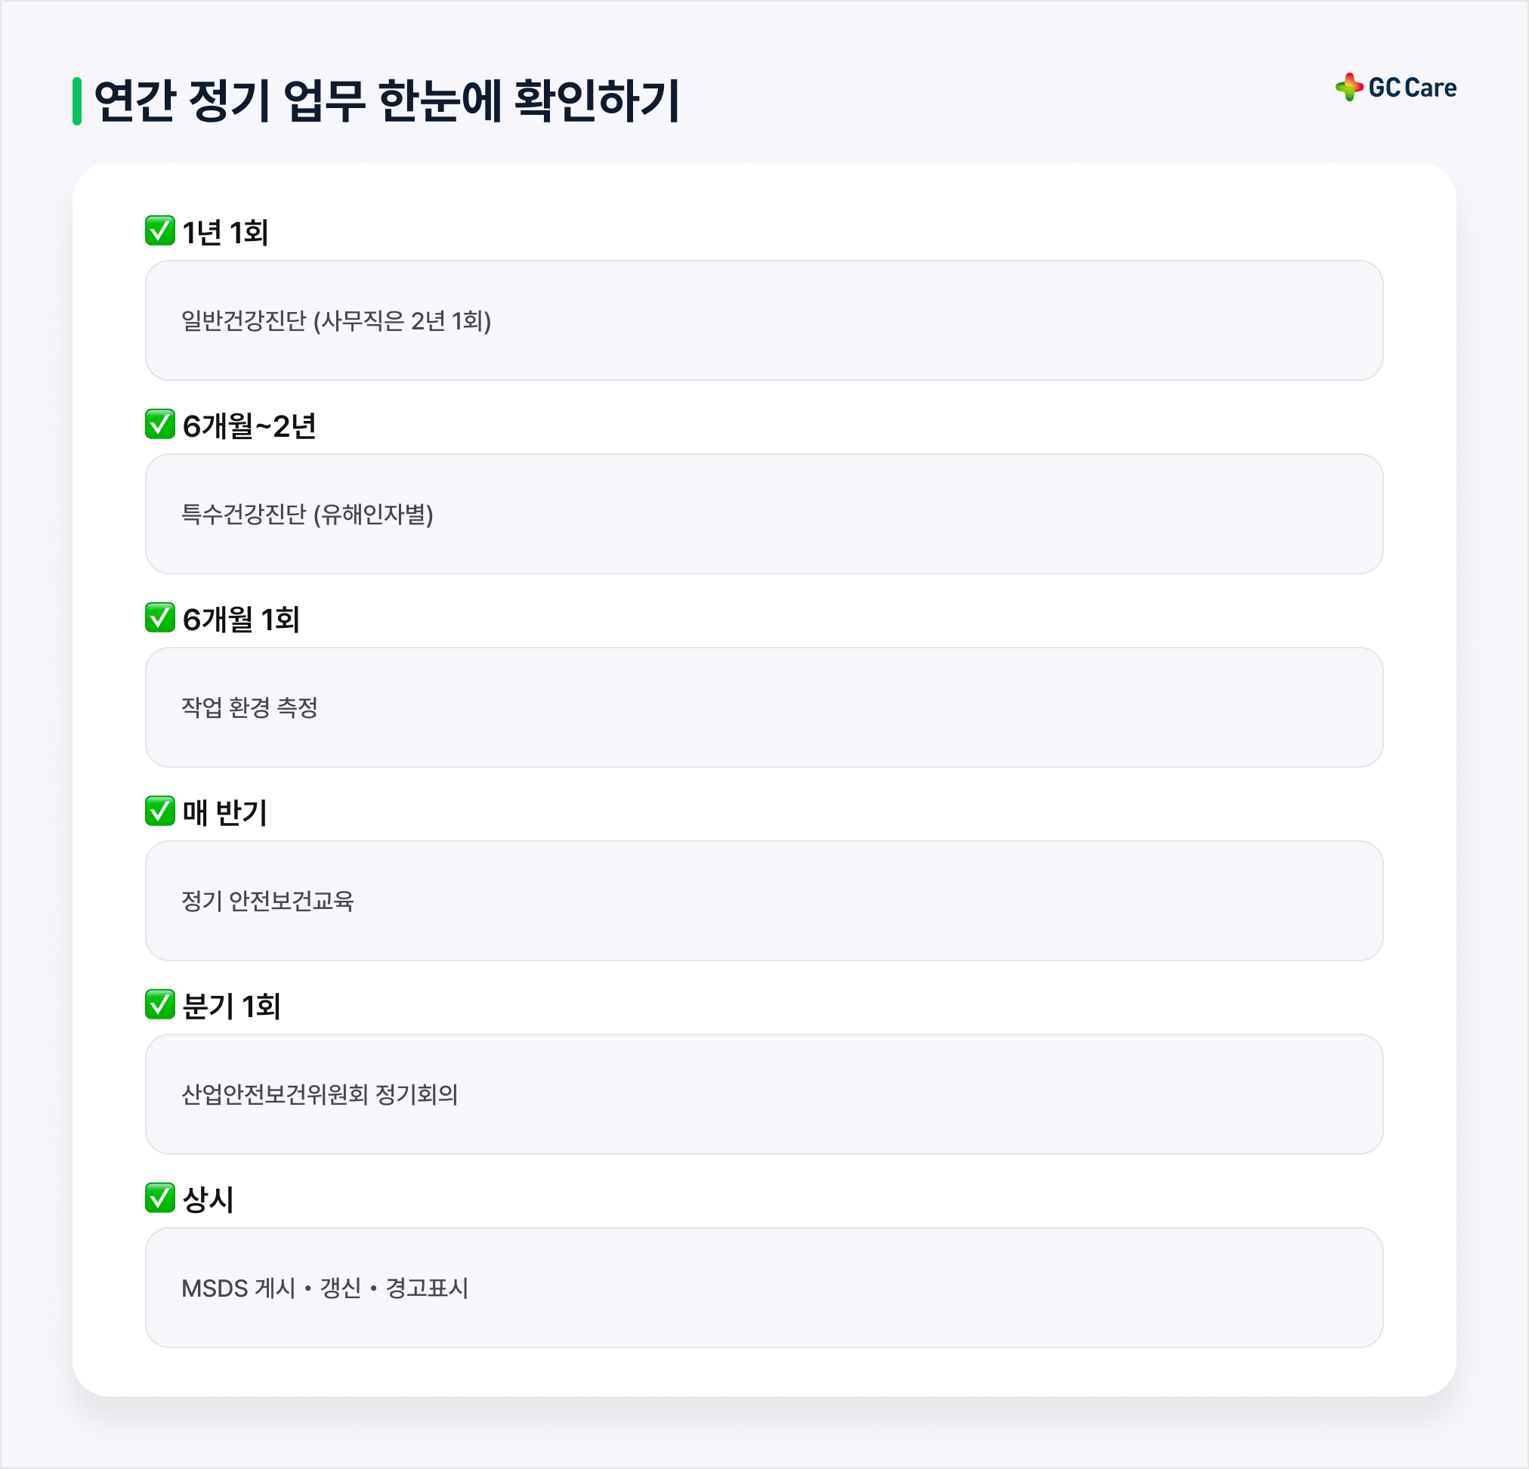Click the green checkmark beside 1년 1회
The width and height of the screenshot is (1529, 1469).
click(x=160, y=231)
